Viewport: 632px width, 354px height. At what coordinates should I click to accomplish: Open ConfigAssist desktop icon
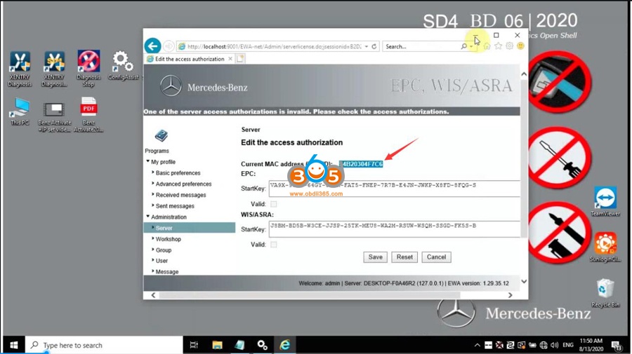(123, 66)
